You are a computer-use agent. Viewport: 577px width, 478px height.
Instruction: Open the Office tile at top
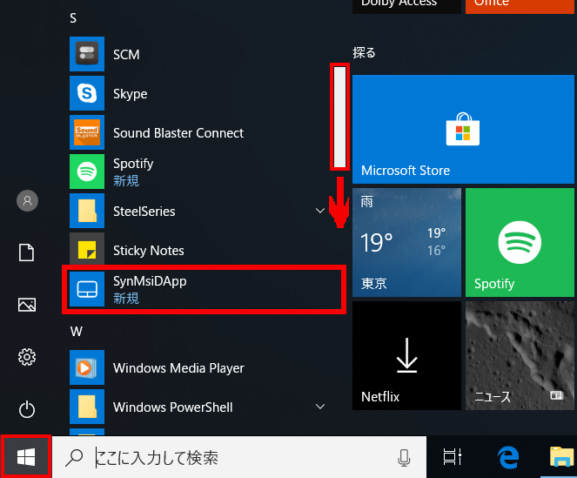[520, 7]
